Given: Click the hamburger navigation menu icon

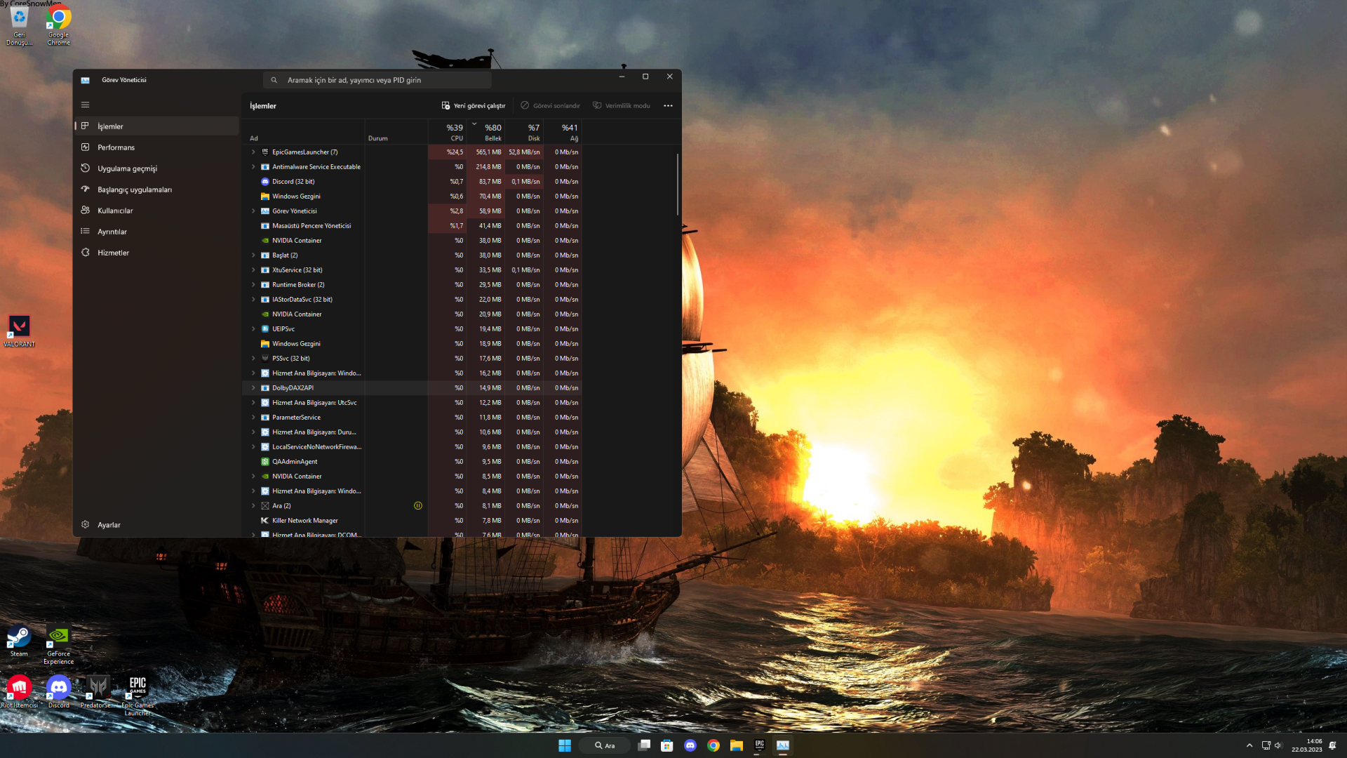Looking at the screenshot, I should pos(85,105).
